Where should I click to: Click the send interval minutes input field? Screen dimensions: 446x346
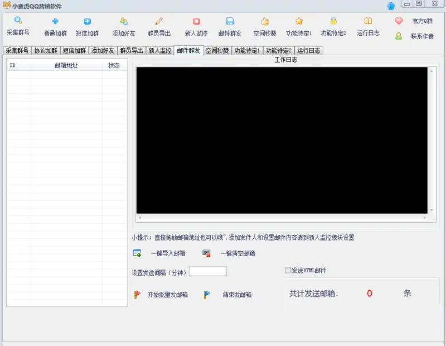207,271
